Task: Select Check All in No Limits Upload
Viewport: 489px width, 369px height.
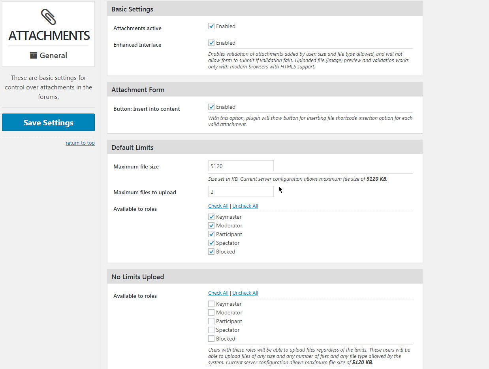Action: tap(218, 293)
